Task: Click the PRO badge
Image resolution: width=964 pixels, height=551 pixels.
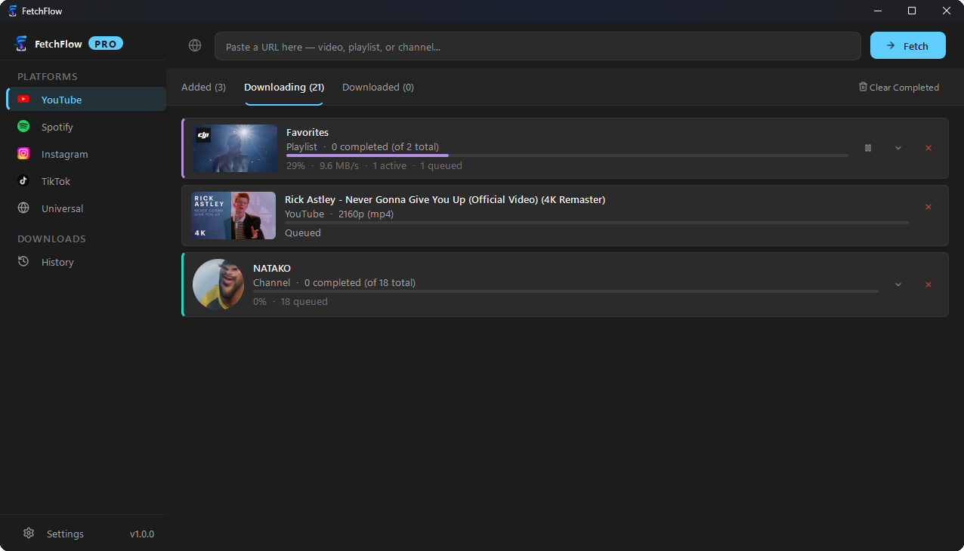Action: click(106, 44)
